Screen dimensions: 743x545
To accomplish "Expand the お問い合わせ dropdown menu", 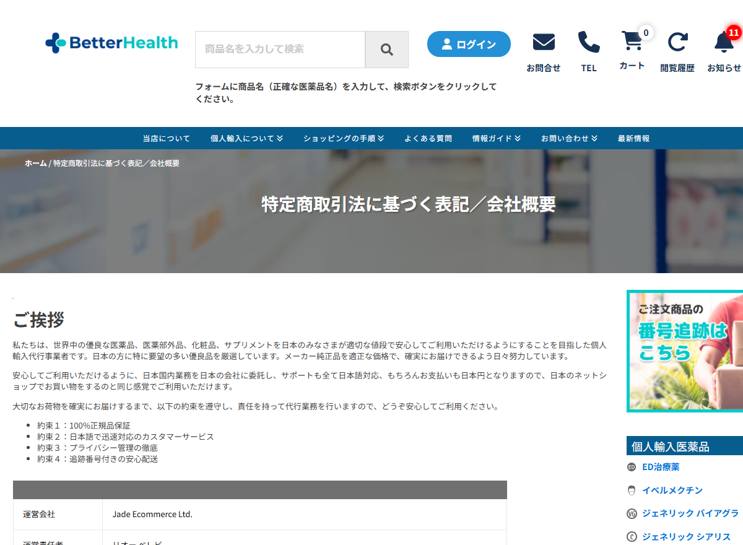I will pyautogui.click(x=569, y=138).
